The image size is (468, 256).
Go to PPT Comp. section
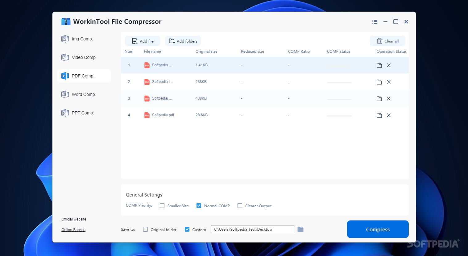point(84,113)
